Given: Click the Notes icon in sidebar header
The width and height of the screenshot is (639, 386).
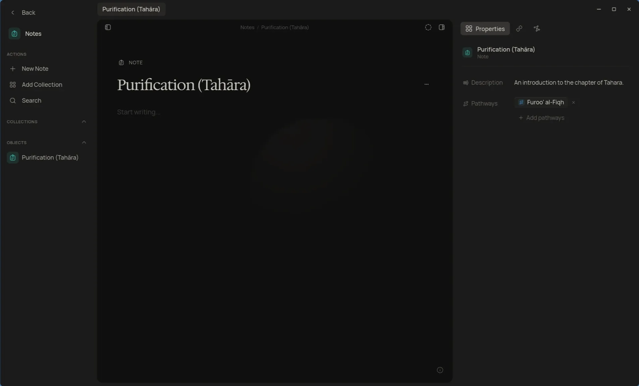Looking at the screenshot, I should coord(14,34).
